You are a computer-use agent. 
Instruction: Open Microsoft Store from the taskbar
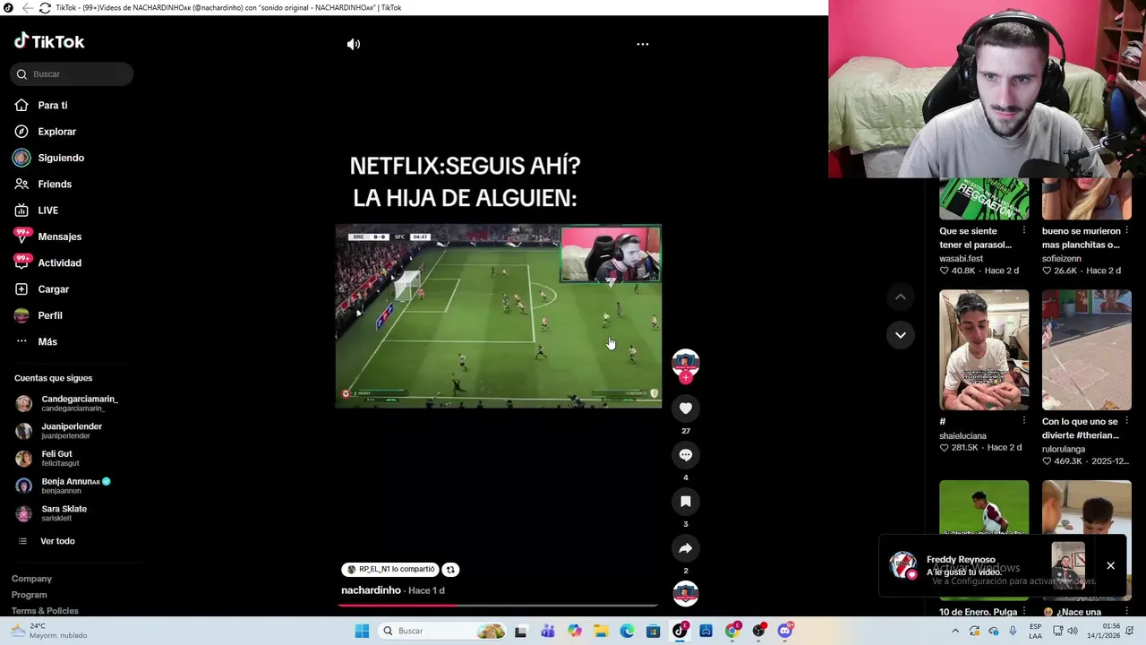(654, 631)
